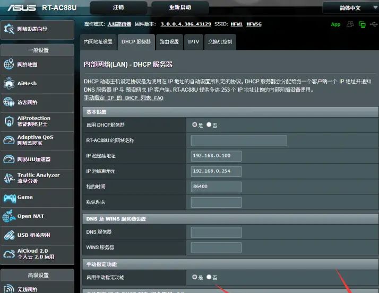Screen dimensions: 379x293
Task: Click the ASUS logo
Action: pos(22,8)
